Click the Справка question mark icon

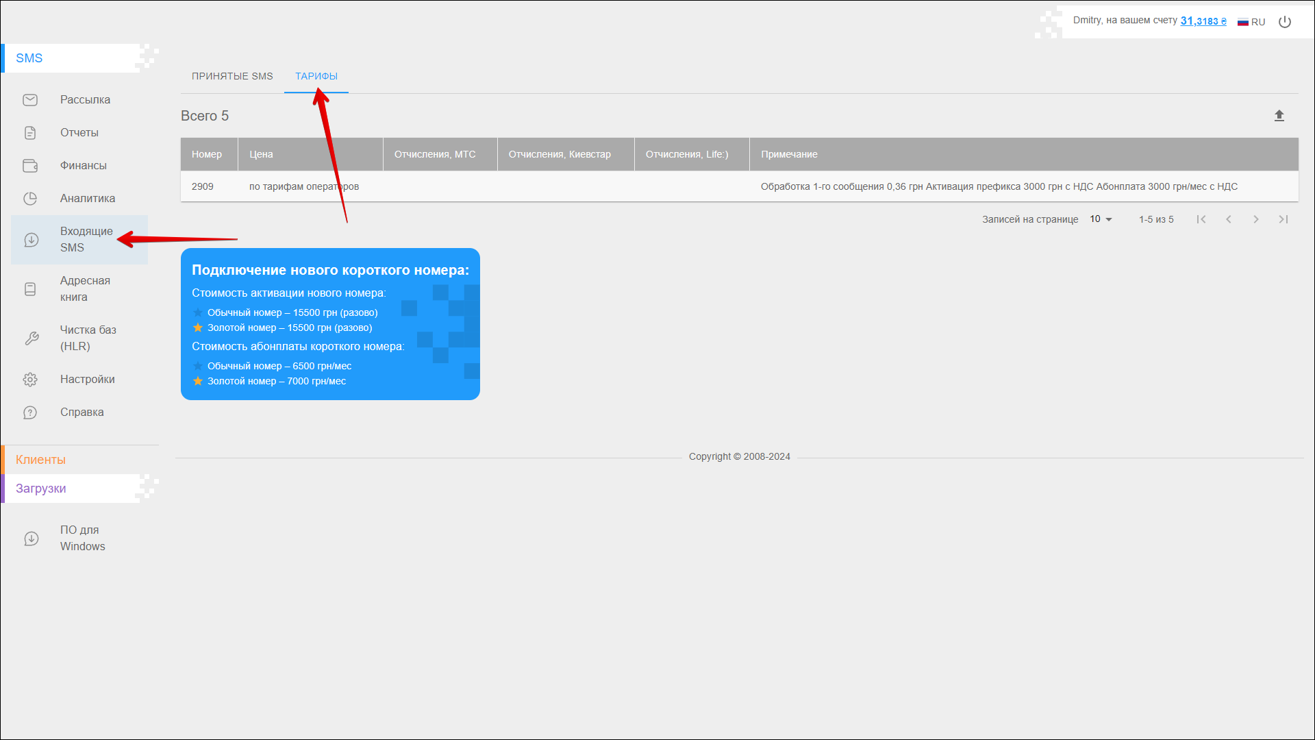(x=30, y=412)
